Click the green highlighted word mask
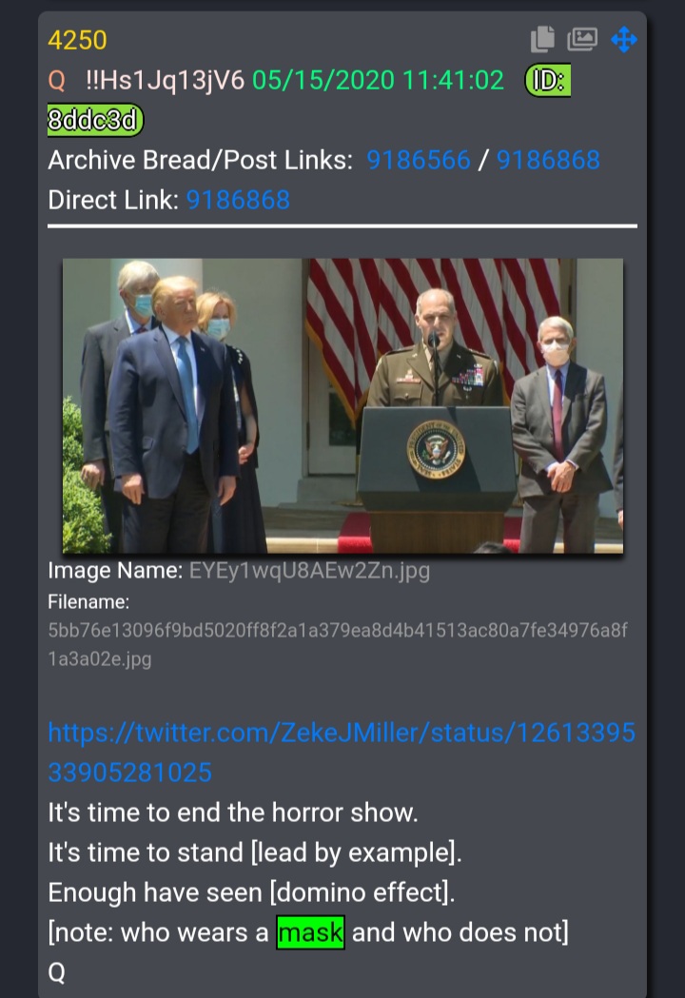Screen dimensions: 685x998 311,932
